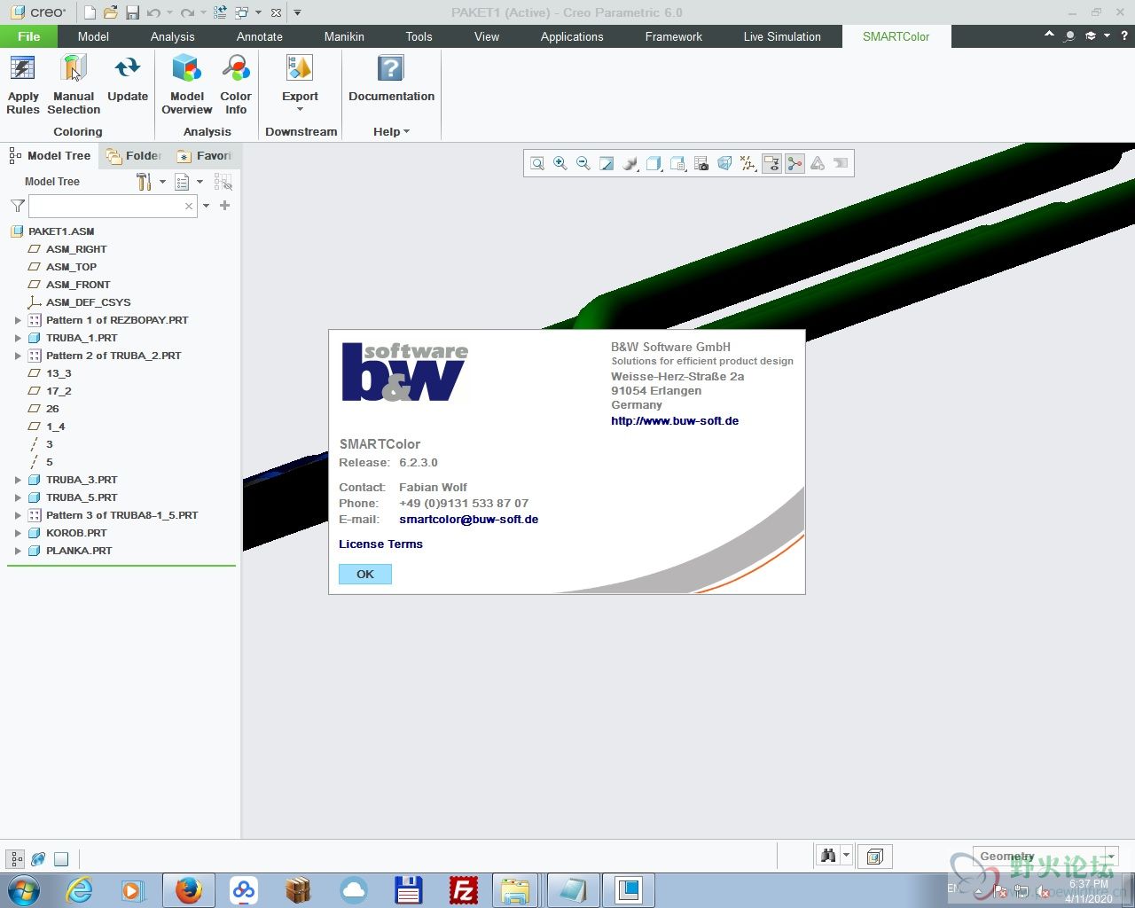1135x908 pixels.
Task: Switch to the Analysis ribbon tab
Action: coord(172,36)
